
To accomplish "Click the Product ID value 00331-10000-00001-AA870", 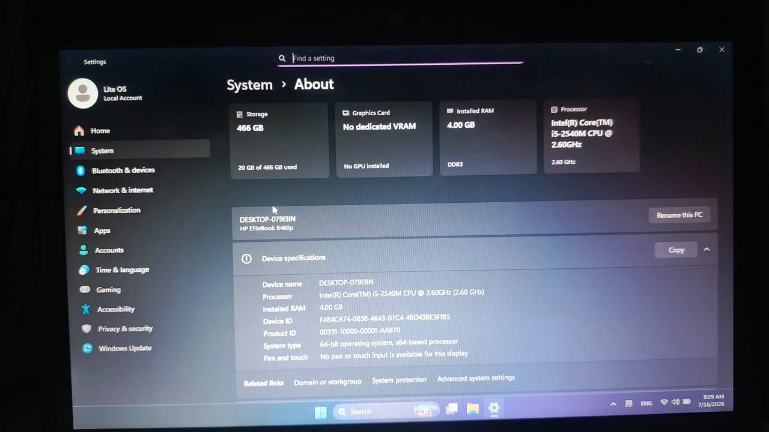I will [360, 331].
